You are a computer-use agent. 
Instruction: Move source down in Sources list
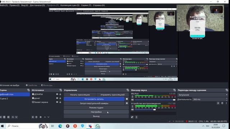click(x=49, y=117)
